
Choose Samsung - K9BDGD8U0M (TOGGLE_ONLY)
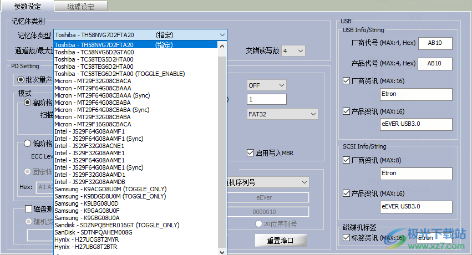135,196
